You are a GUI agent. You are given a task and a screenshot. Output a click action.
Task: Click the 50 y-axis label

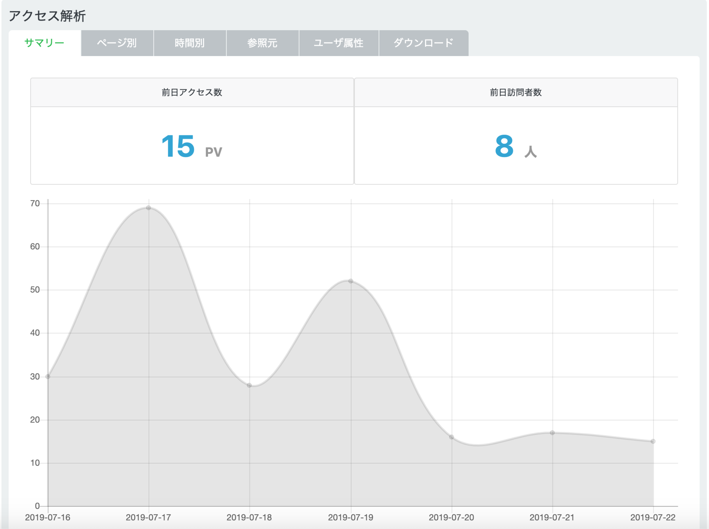(x=35, y=290)
